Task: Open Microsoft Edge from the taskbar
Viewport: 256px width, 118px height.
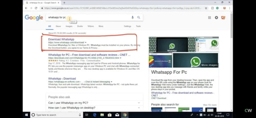Action: [95, 115]
